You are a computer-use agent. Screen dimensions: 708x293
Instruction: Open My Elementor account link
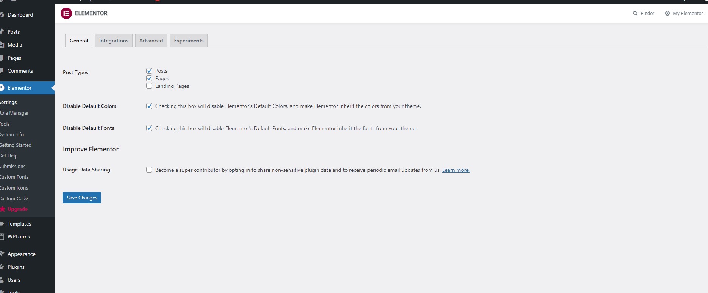coord(684,13)
